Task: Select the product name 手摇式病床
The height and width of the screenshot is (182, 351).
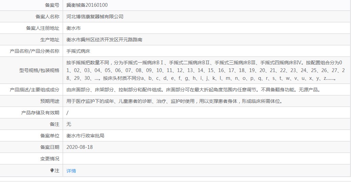Action: click(x=78, y=51)
